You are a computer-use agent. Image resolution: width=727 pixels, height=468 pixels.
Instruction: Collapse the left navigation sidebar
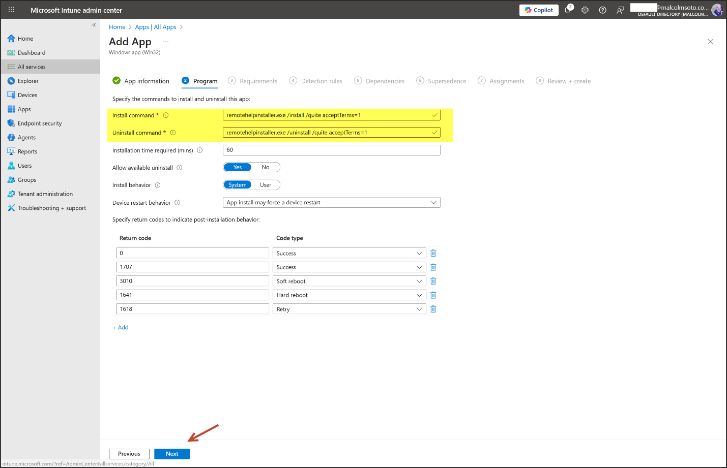coord(94,25)
